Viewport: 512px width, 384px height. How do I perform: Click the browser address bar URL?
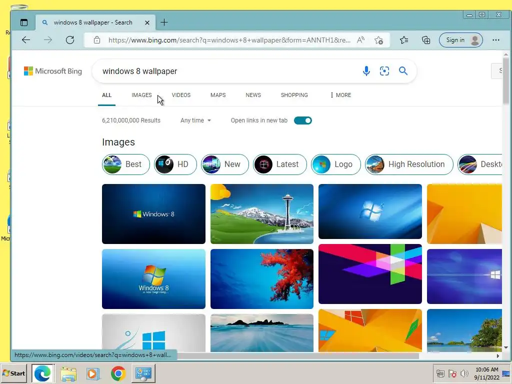pyautogui.click(x=229, y=40)
